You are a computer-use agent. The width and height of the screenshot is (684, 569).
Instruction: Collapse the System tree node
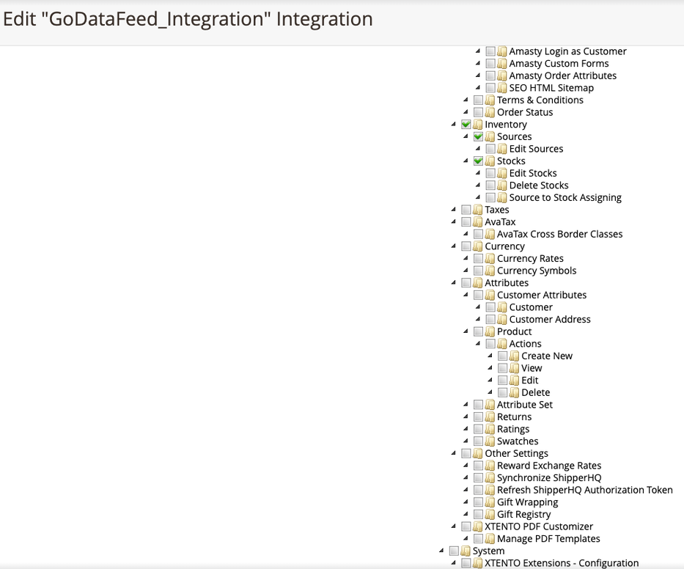coord(441,551)
